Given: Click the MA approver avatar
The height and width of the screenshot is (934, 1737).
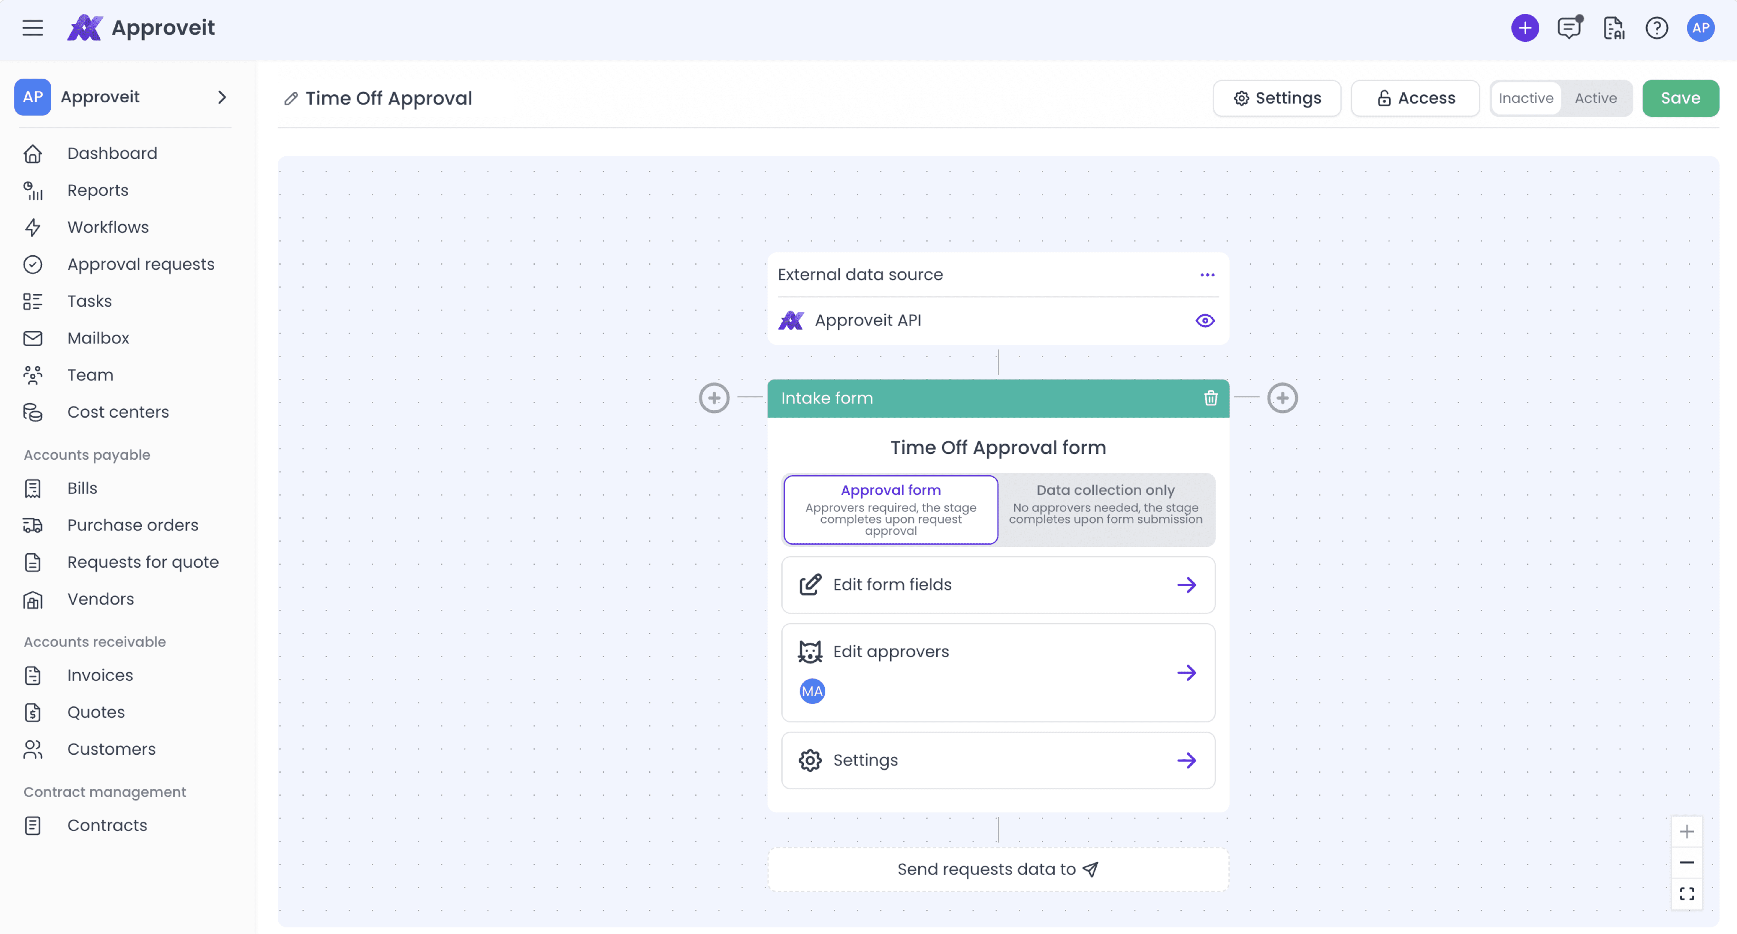Looking at the screenshot, I should 812,691.
